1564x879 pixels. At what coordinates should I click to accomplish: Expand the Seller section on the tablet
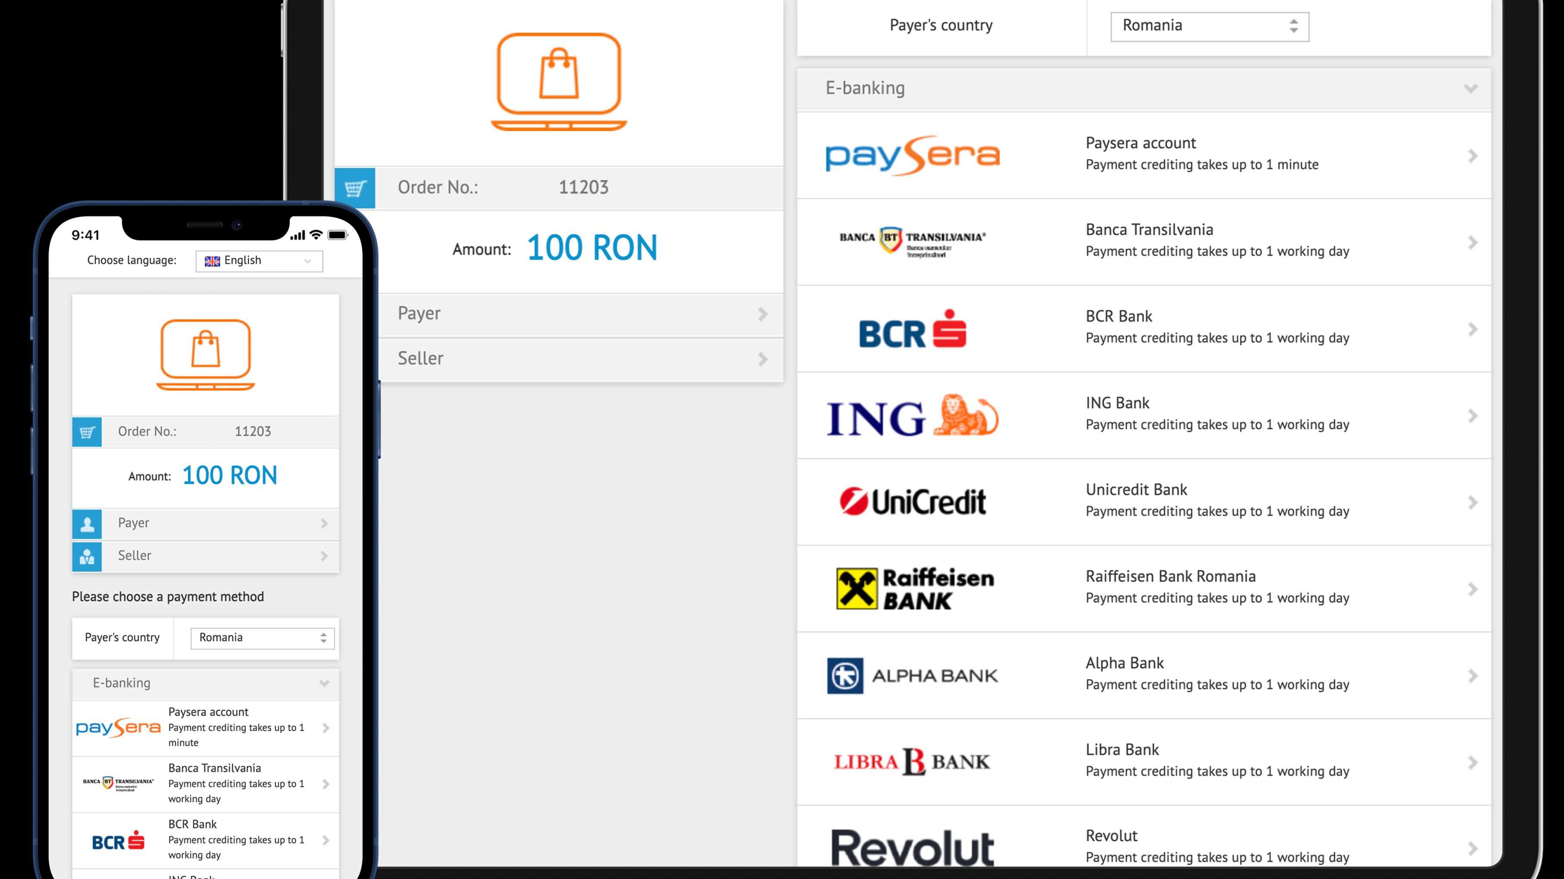581,359
